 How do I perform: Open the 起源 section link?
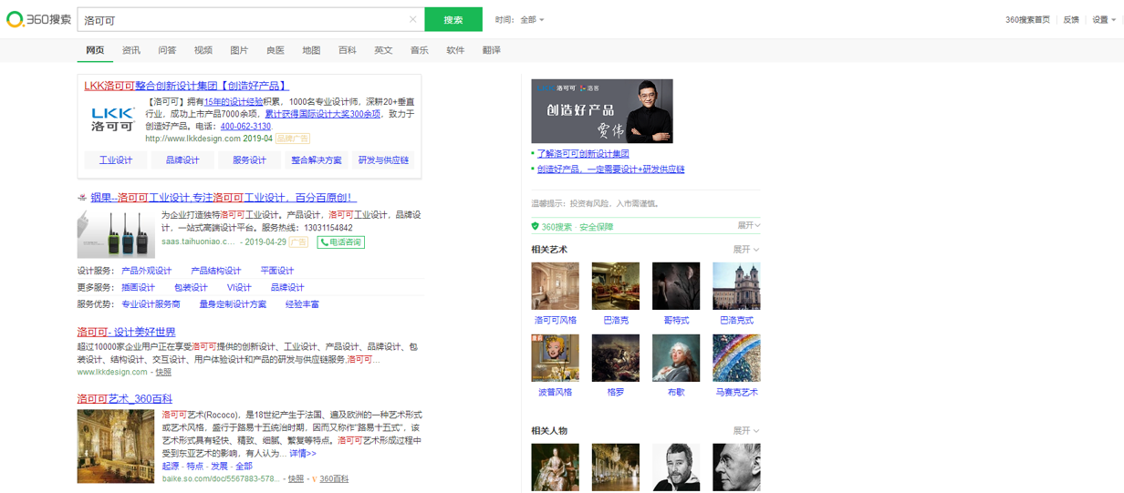(x=171, y=466)
